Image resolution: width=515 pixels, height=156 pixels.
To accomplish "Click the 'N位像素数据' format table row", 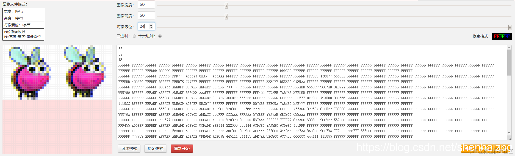I will pyautogui.click(x=23, y=34).
